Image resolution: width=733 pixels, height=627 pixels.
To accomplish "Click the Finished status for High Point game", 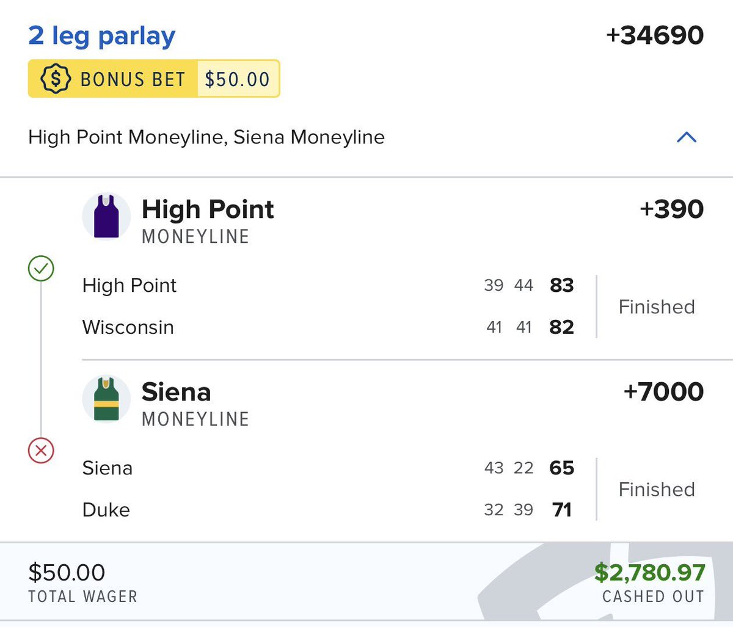I will [x=657, y=306].
